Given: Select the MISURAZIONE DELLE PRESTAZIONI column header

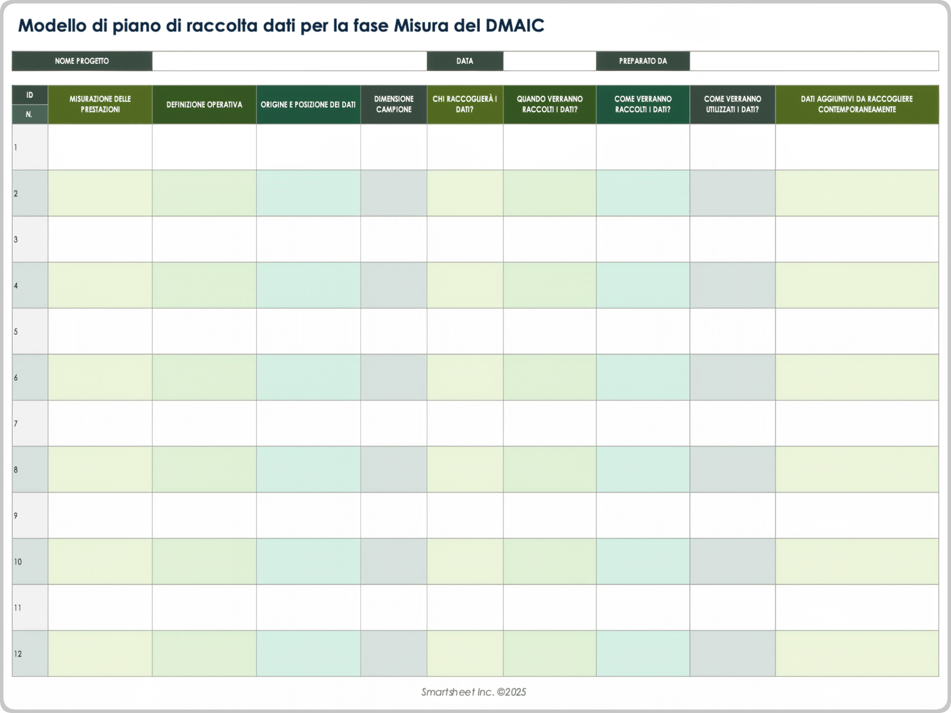Looking at the screenshot, I should coord(100,104).
